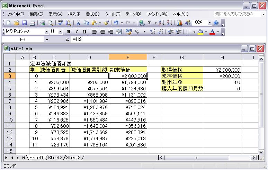Open the Borders style dropdown arrow
Image resolution: width=268 pixels, height=170 pixels.
pyautogui.click(x=194, y=32)
